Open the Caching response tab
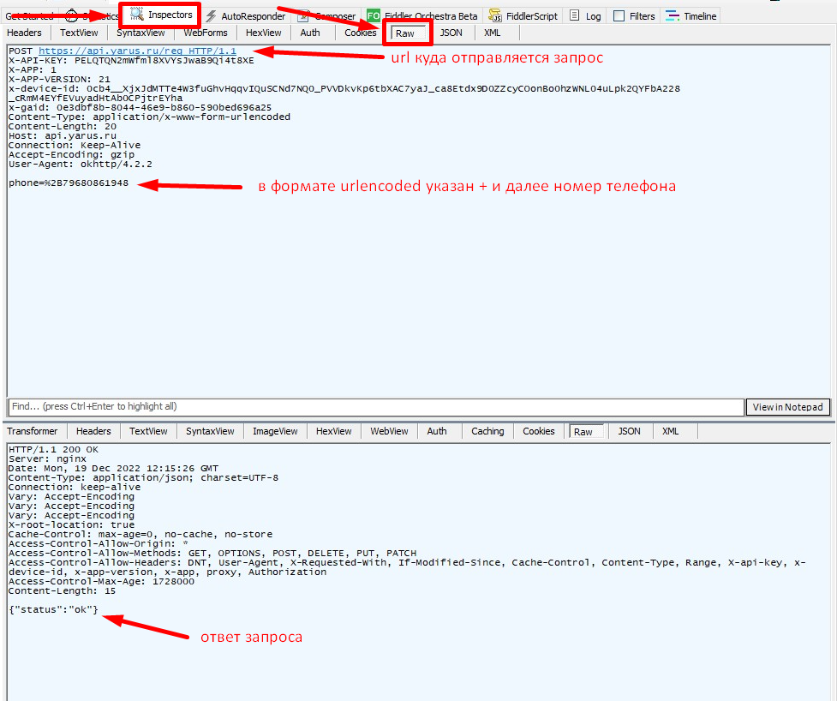Image resolution: width=837 pixels, height=701 pixels. [487, 431]
